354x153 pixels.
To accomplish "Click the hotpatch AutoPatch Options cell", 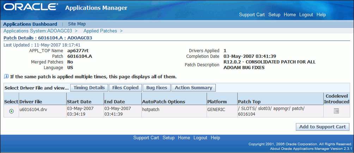I will (151, 109).
